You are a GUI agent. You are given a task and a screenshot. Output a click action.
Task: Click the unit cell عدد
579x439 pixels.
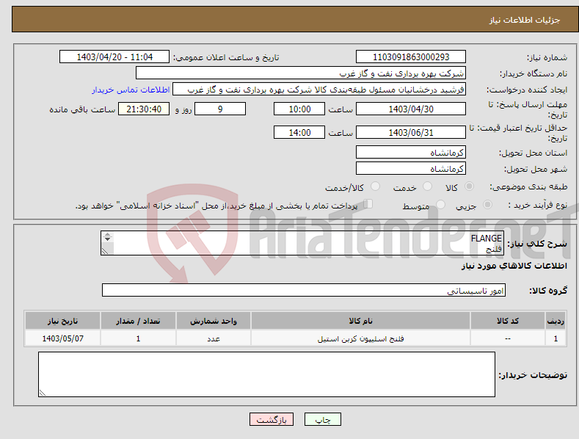click(214, 338)
